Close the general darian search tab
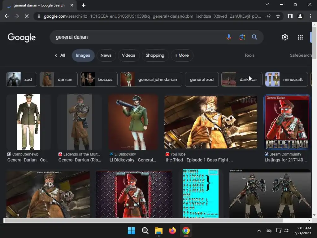The image size is (317, 238). (x=72, y=5)
